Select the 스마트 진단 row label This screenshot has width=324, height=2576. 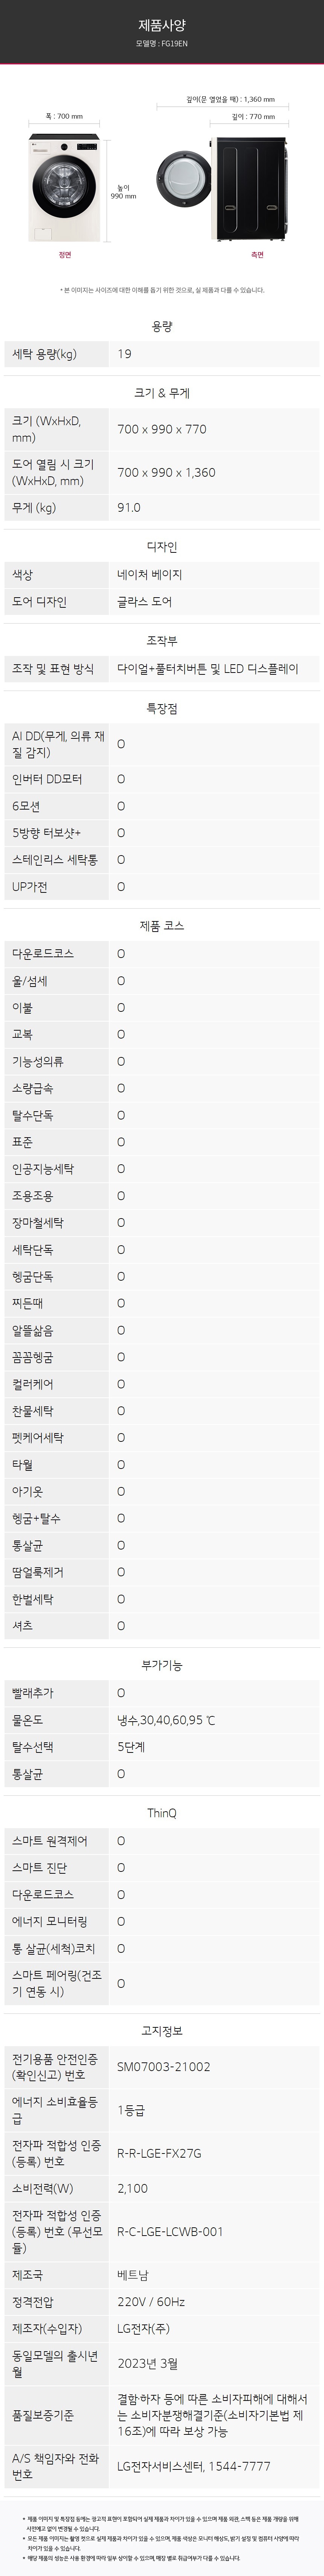click(x=40, y=1868)
